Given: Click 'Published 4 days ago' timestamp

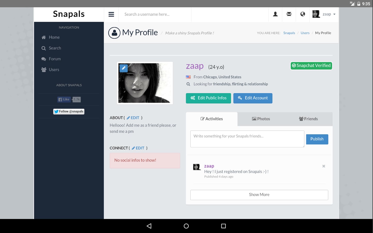Looking at the screenshot, I should 219,177.
